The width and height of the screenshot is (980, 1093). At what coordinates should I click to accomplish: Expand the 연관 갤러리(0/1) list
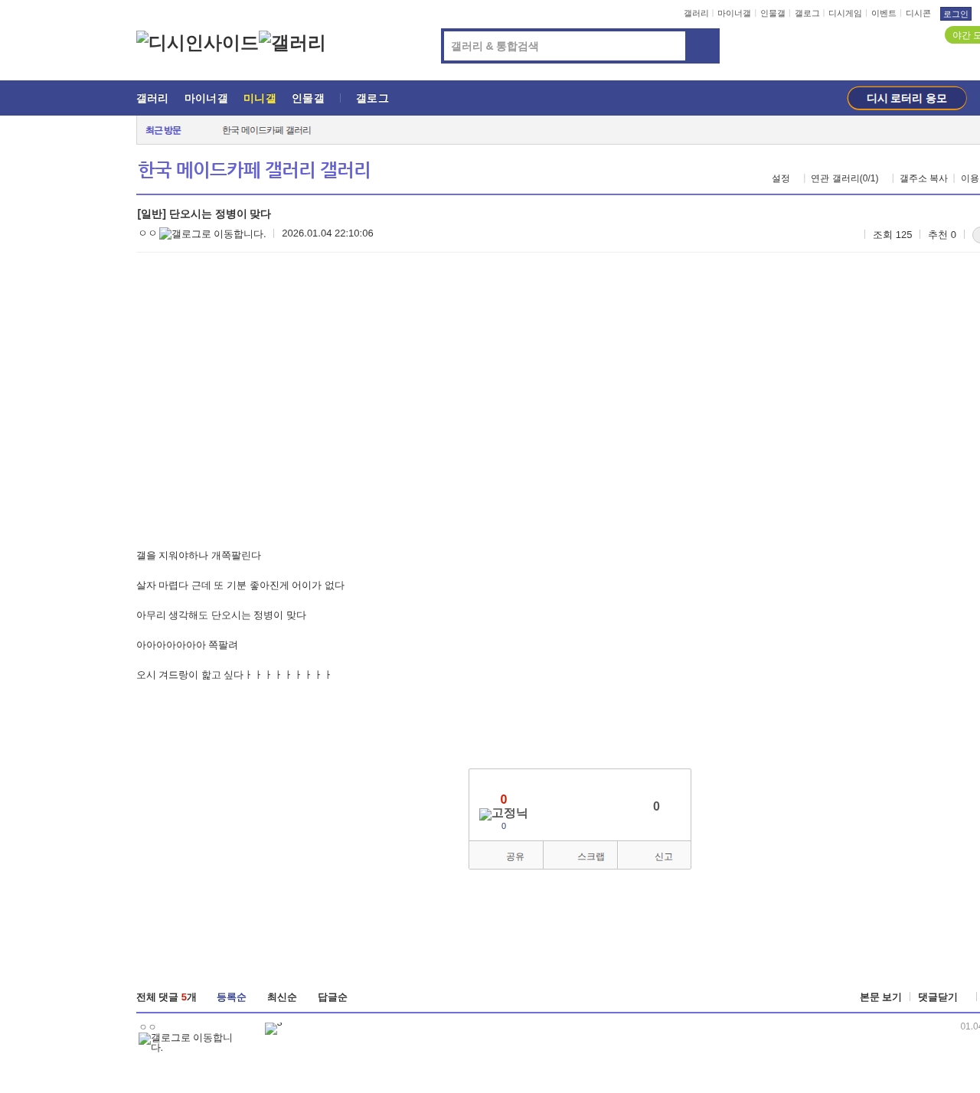tap(844, 178)
